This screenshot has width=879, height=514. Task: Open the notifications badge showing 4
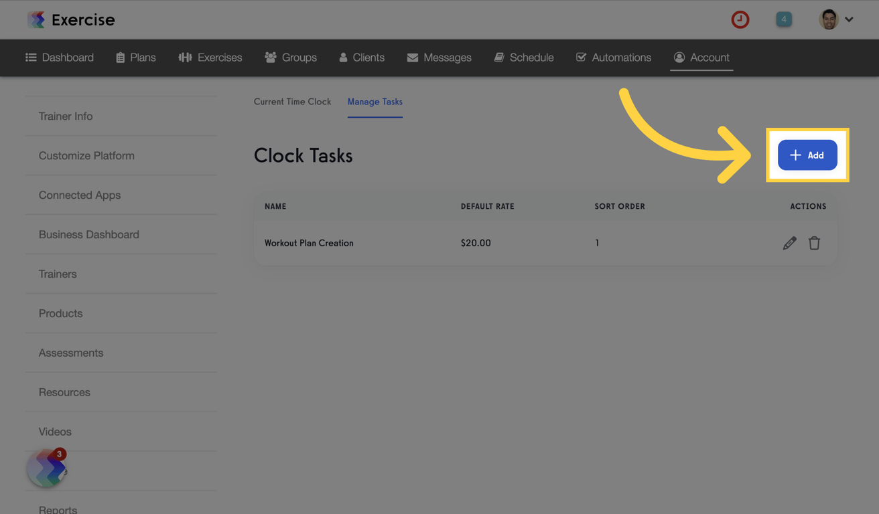coord(784,19)
